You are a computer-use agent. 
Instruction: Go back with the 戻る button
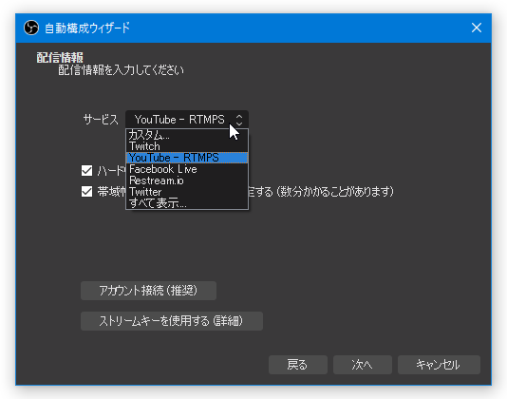click(x=298, y=365)
